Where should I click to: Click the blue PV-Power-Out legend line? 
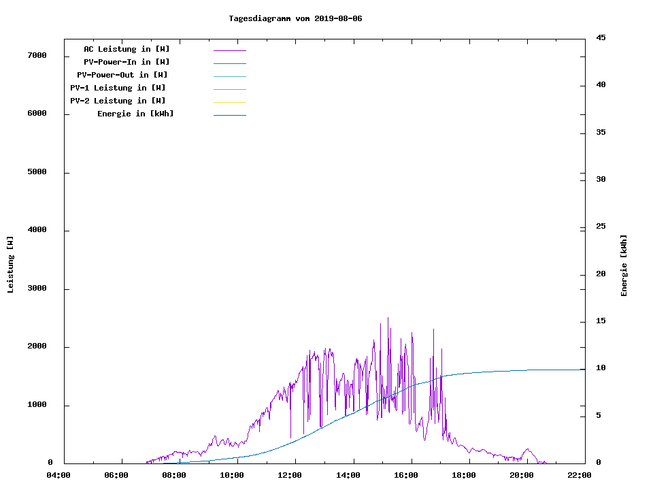point(229,76)
